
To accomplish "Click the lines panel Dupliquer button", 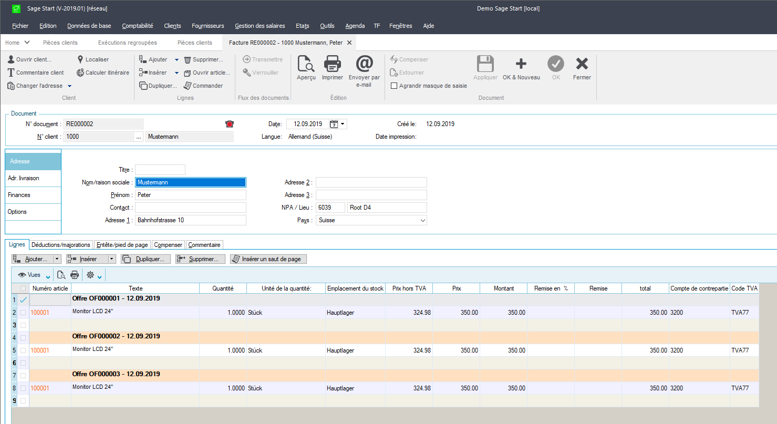I will [x=146, y=259].
